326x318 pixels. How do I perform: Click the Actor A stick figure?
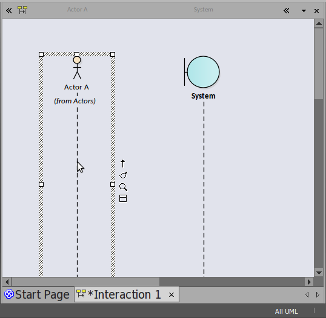(x=77, y=68)
